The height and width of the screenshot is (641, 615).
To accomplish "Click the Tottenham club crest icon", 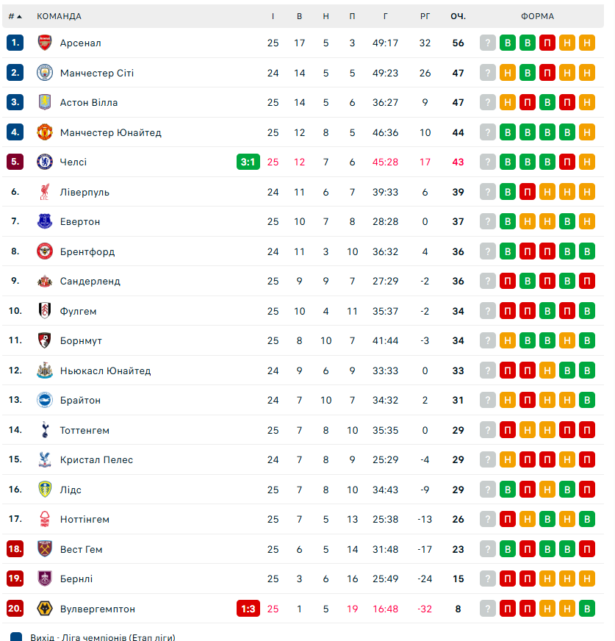I will click(46, 430).
